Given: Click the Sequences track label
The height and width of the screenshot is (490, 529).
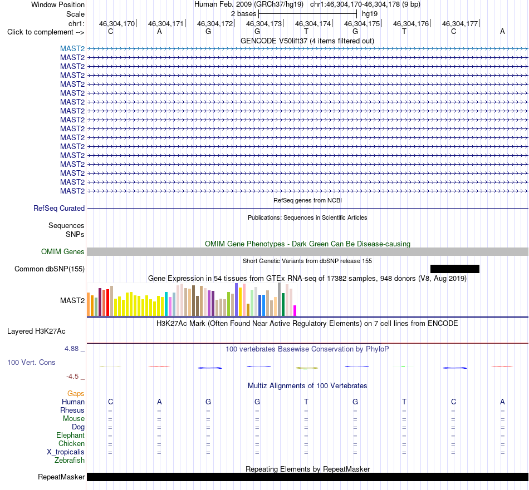Looking at the screenshot, I should coord(66,225).
